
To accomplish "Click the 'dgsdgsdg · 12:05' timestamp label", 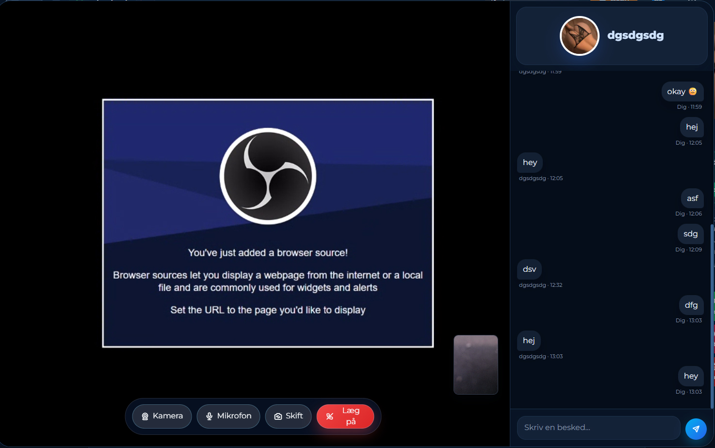I will pyautogui.click(x=541, y=179).
